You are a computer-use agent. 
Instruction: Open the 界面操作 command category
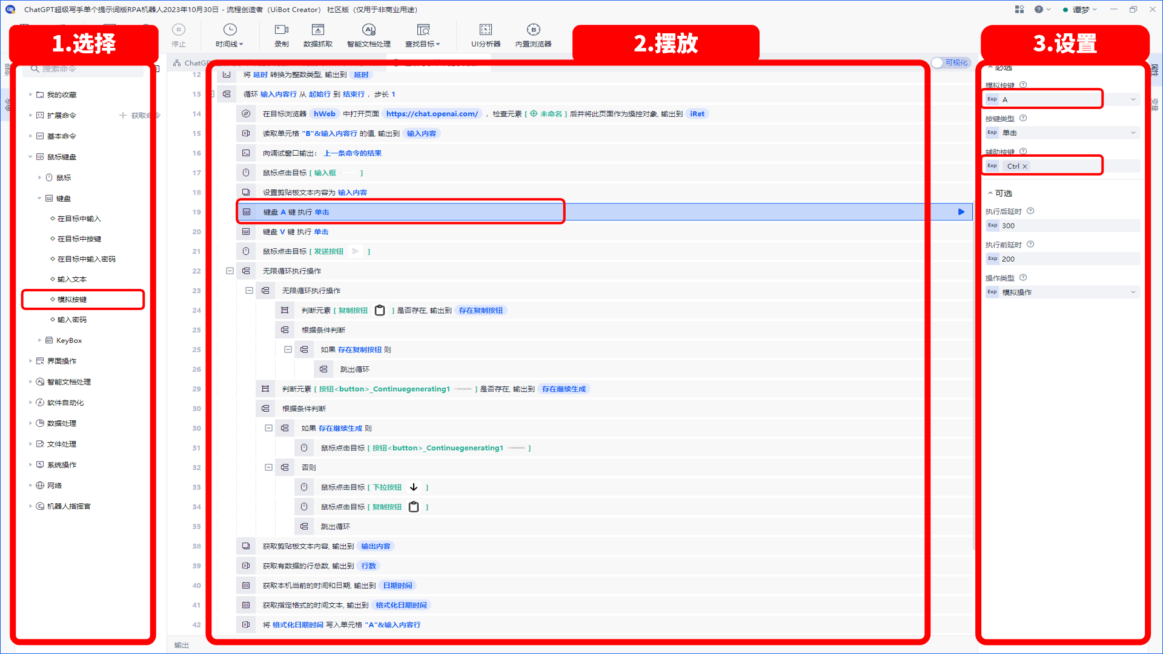(62, 361)
